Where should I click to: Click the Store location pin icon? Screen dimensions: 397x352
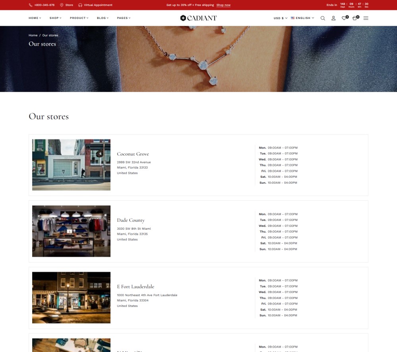[62, 5]
